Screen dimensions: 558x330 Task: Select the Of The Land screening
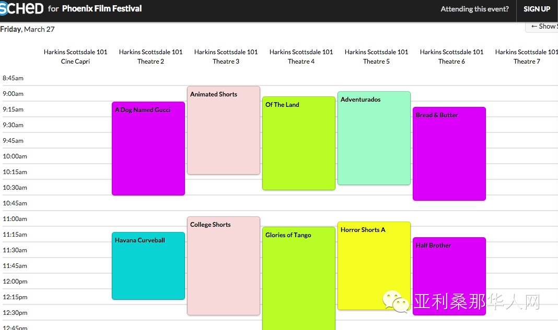pos(299,143)
